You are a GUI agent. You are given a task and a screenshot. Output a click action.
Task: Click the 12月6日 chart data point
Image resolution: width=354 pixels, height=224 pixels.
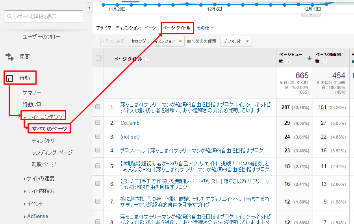tap(215, 5)
